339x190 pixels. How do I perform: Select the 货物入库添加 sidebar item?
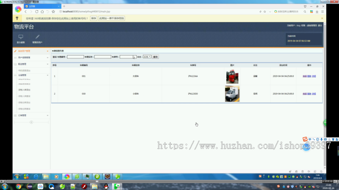pyautogui.click(x=24, y=90)
